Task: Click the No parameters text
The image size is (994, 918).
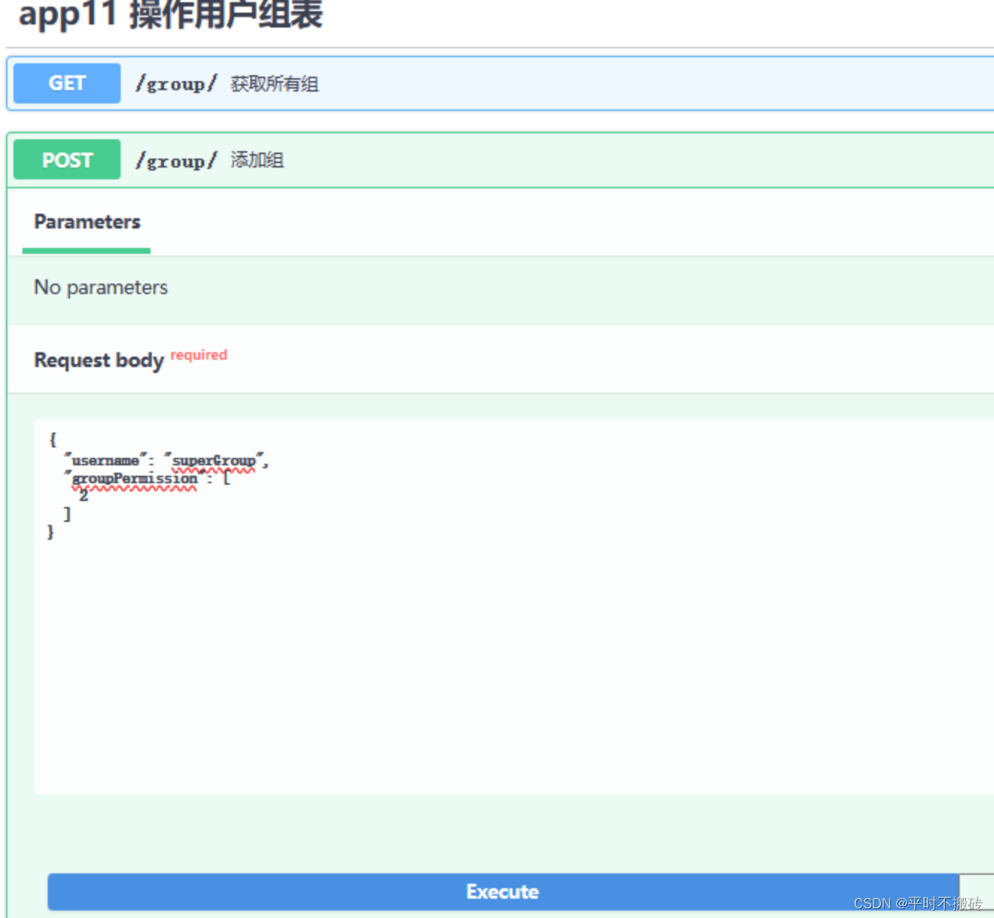Action: click(x=100, y=287)
